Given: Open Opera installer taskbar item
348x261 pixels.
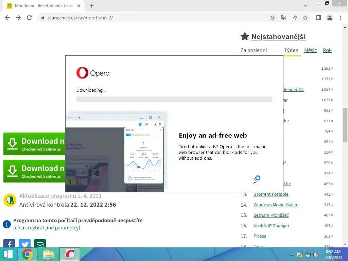Looking at the screenshot, I should 70,254.
